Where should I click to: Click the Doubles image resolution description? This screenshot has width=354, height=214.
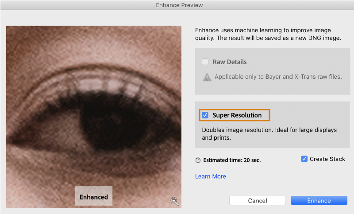click(269, 134)
